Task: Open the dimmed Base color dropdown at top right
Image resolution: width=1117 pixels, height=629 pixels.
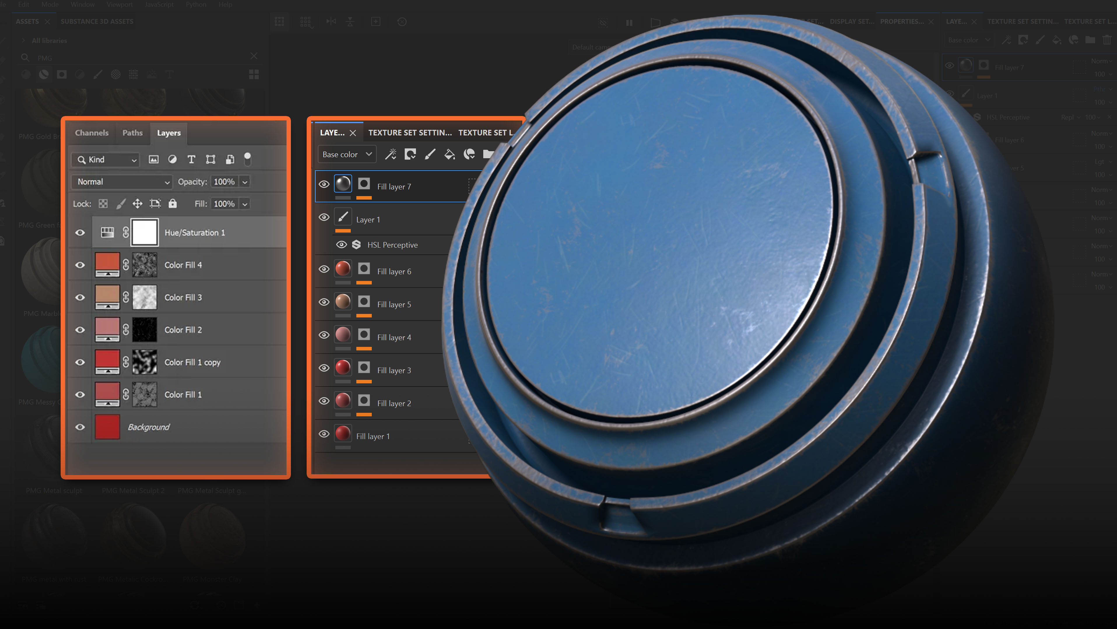Action: (x=969, y=40)
